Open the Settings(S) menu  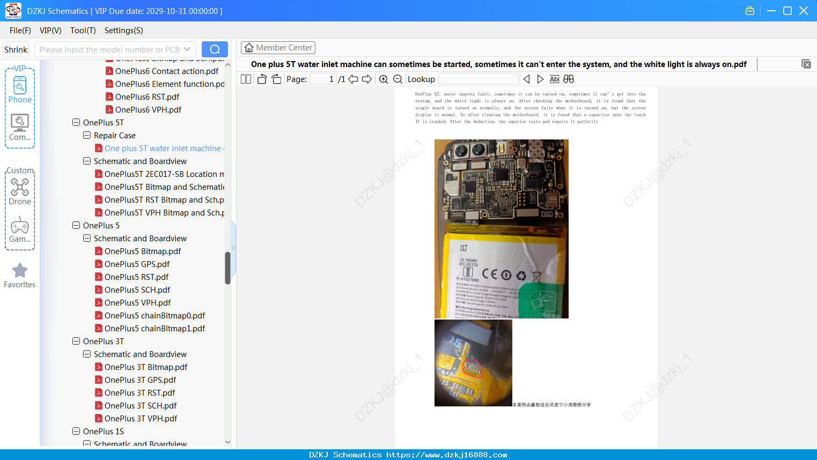point(124,31)
